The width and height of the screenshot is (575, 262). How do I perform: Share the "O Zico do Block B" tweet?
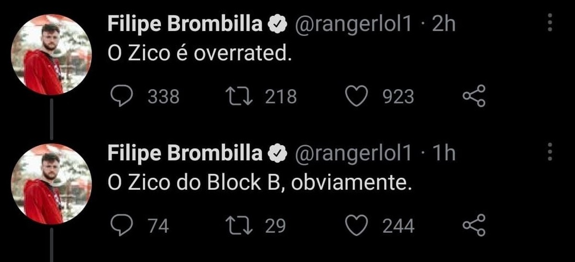point(474,226)
